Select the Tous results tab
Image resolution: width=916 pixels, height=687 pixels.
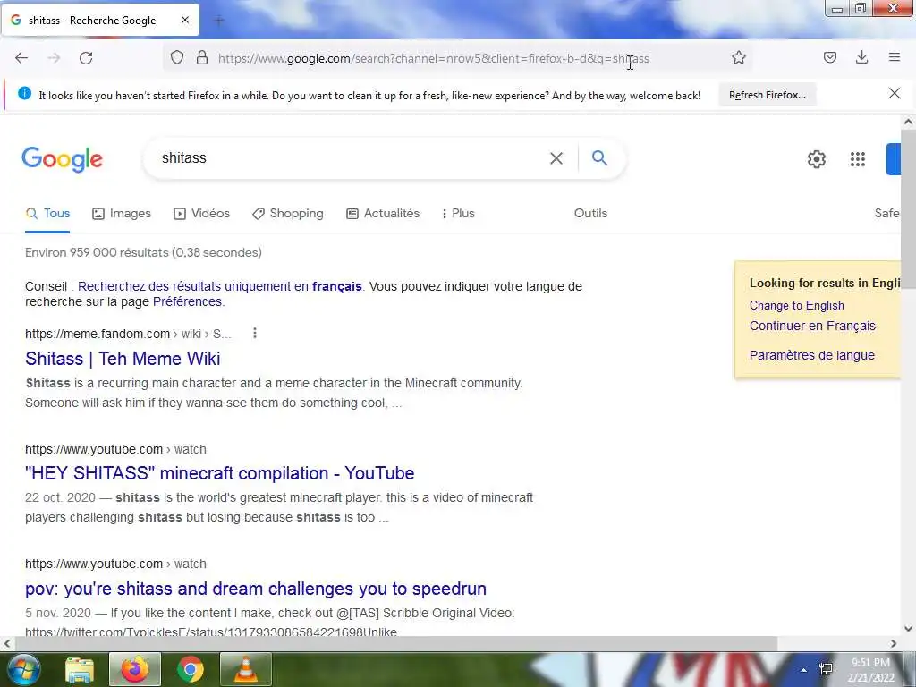click(47, 213)
